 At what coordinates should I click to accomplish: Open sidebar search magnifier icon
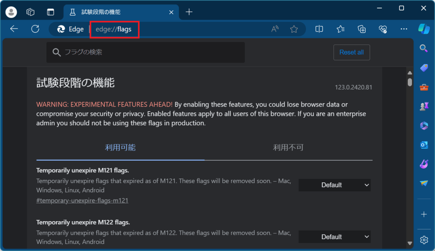424,48
